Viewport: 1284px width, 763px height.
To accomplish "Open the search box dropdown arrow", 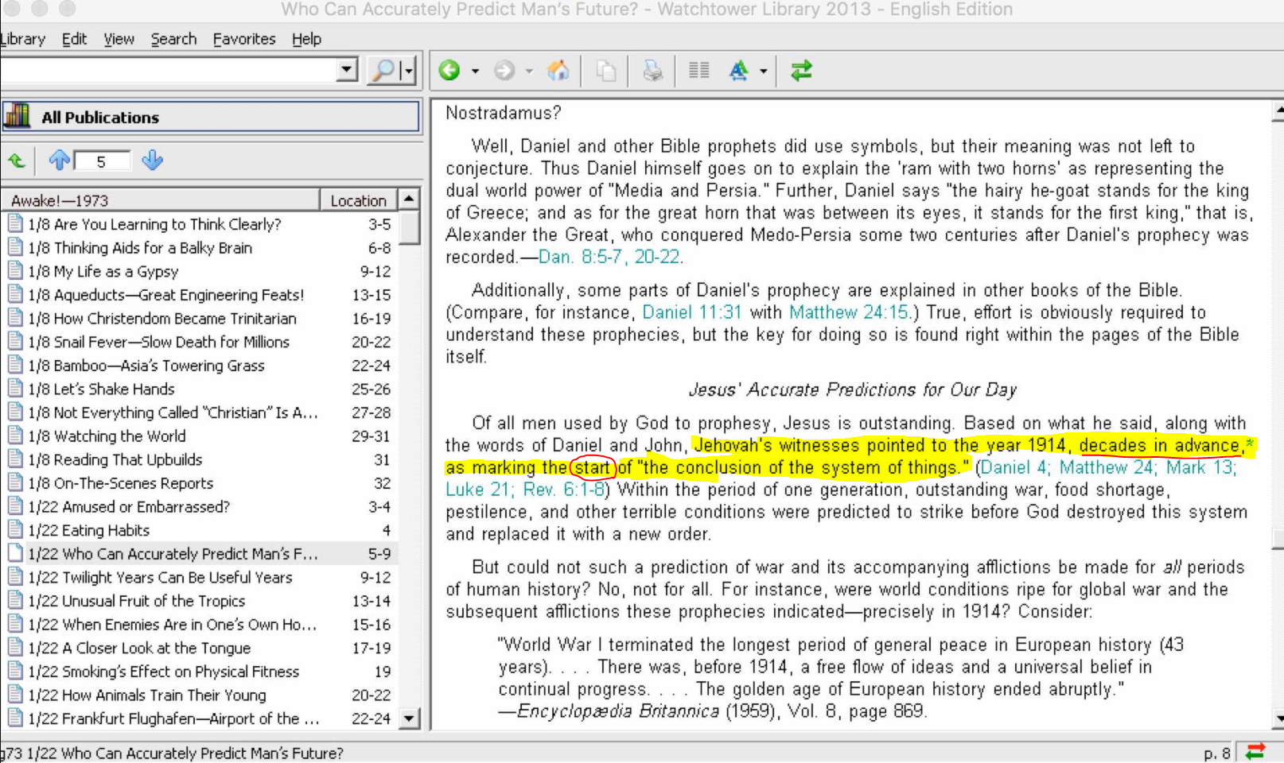I will click(x=347, y=70).
